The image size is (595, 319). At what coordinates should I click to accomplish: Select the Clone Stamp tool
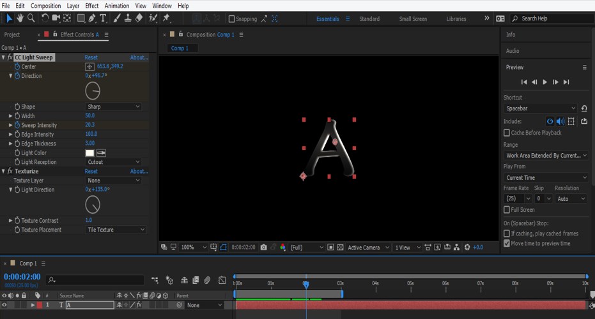(x=128, y=18)
